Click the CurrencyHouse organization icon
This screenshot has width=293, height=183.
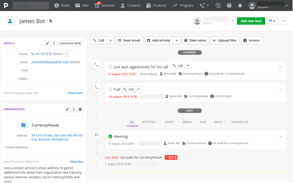click(24, 125)
